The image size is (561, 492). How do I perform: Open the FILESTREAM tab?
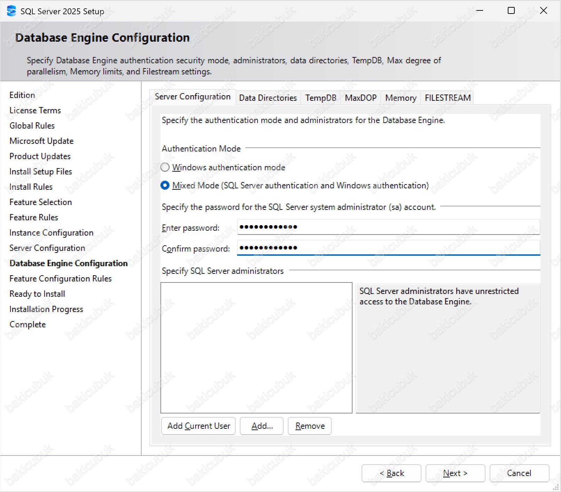click(x=448, y=98)
